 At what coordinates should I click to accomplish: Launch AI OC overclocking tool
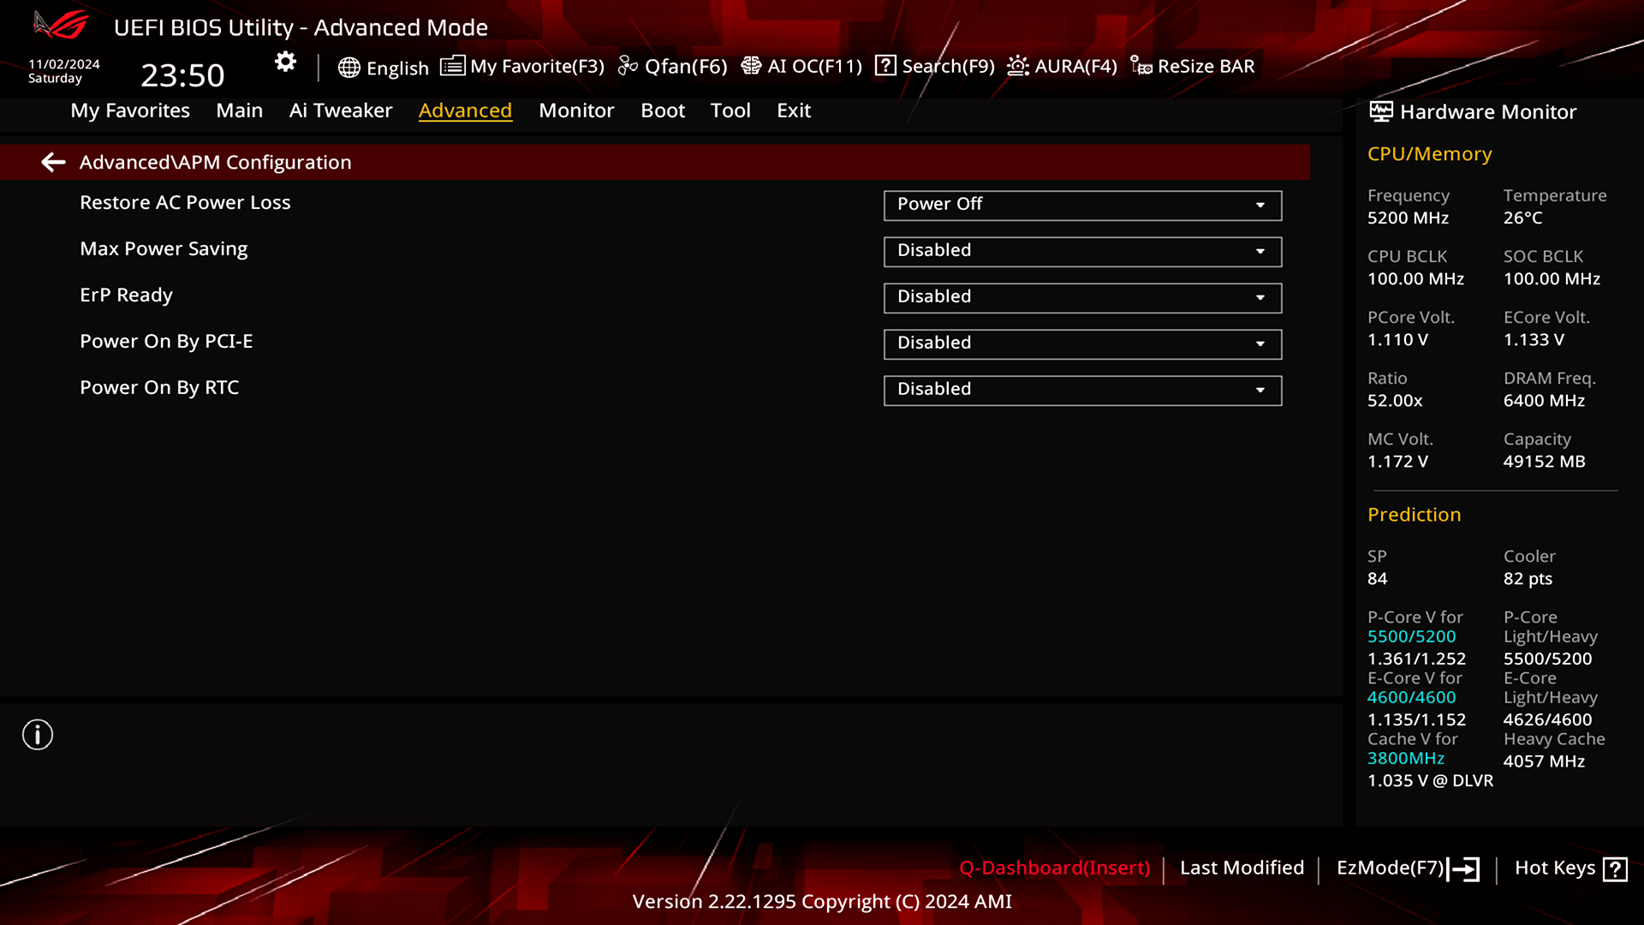(x=801, y=65)
